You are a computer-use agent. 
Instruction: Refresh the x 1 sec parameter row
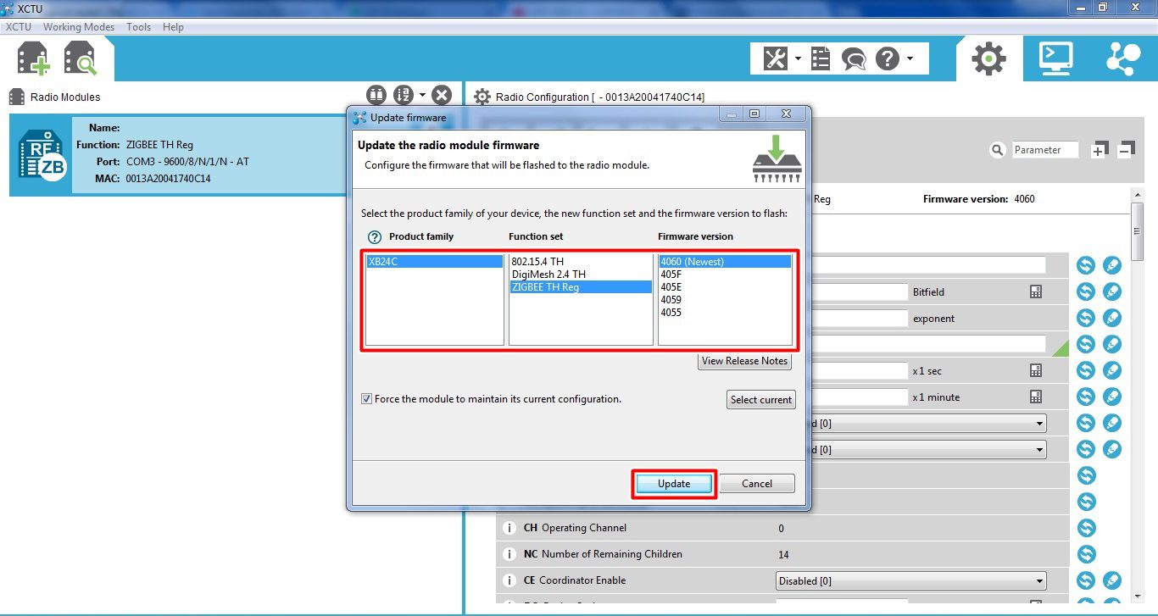[1086, 370]
